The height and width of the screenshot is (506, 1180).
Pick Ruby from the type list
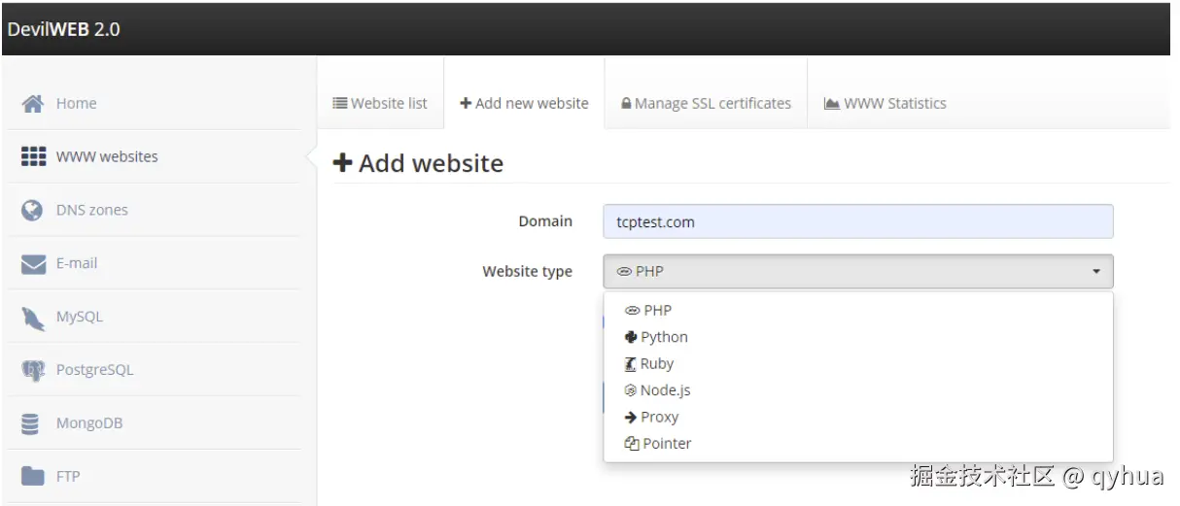656,364
